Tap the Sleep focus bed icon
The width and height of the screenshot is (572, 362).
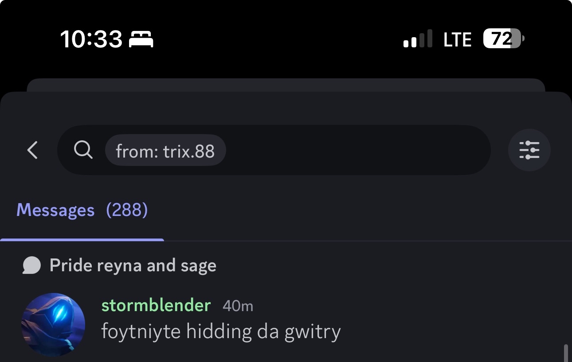click(141, 40)
